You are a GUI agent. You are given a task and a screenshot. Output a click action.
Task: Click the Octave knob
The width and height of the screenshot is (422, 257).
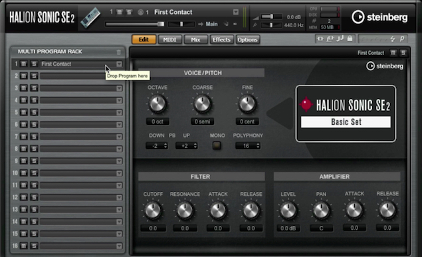click(158, 104)
